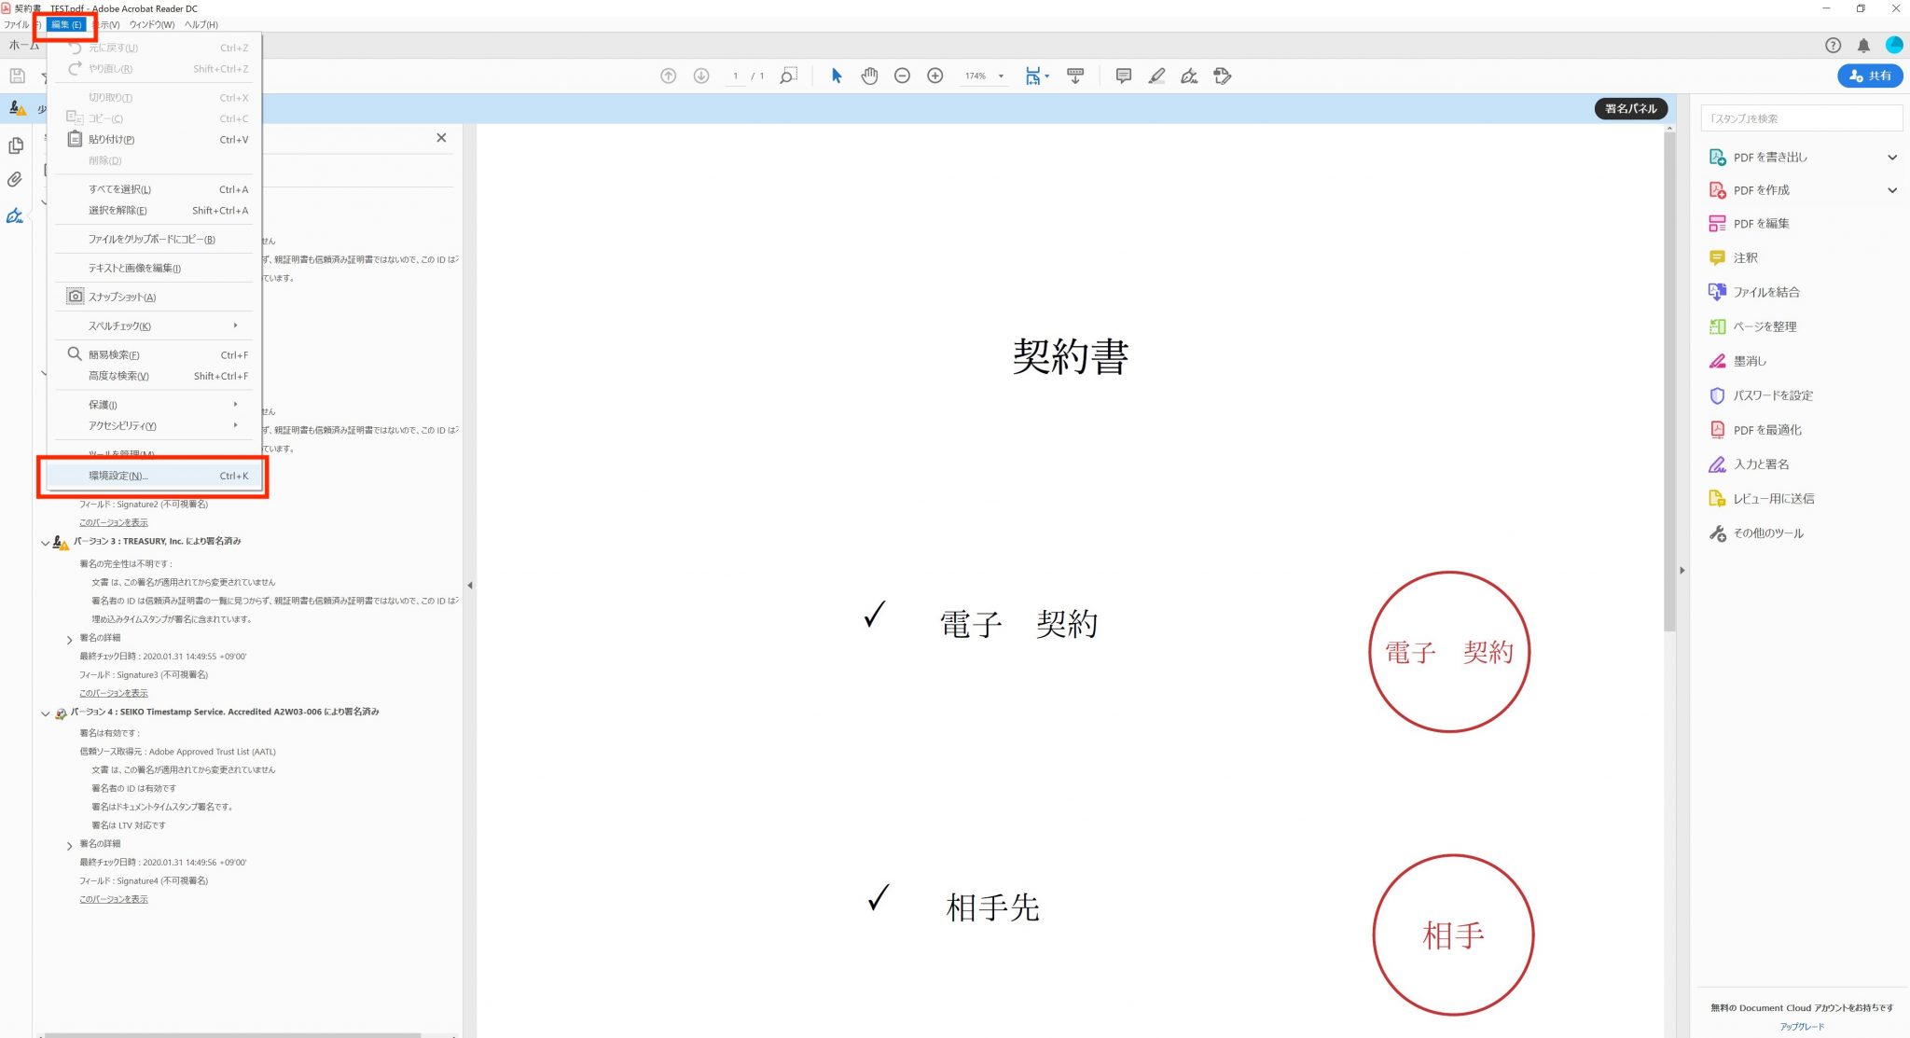
Task: Click the 署名パネル button
Action: [x=1630, y=109]
